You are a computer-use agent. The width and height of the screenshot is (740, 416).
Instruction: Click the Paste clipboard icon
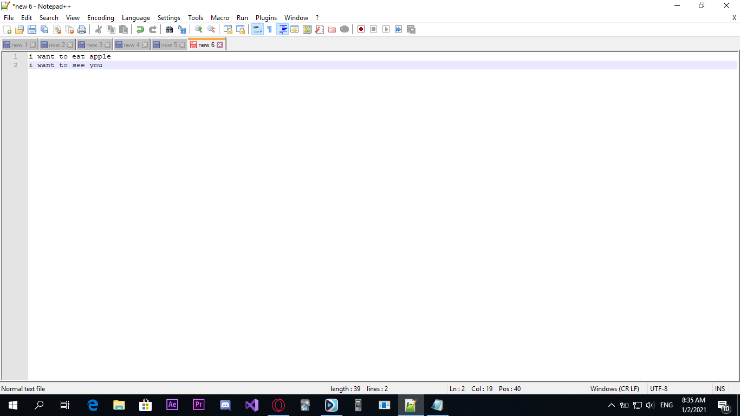pyautogui.click(x=124, y=29)
